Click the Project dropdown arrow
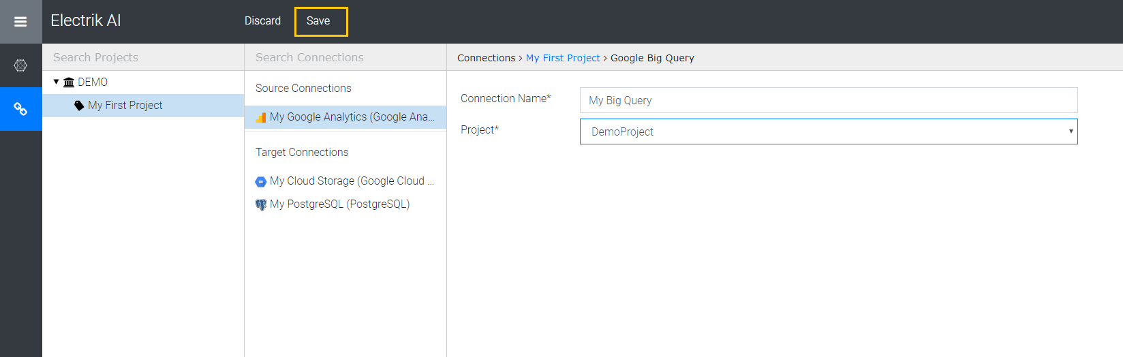Screen dimensions: 1123x357 point(1071,131)
